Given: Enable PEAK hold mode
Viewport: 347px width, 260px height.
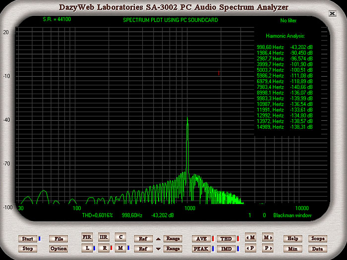Looking at the screenshot, I should 201,249.
